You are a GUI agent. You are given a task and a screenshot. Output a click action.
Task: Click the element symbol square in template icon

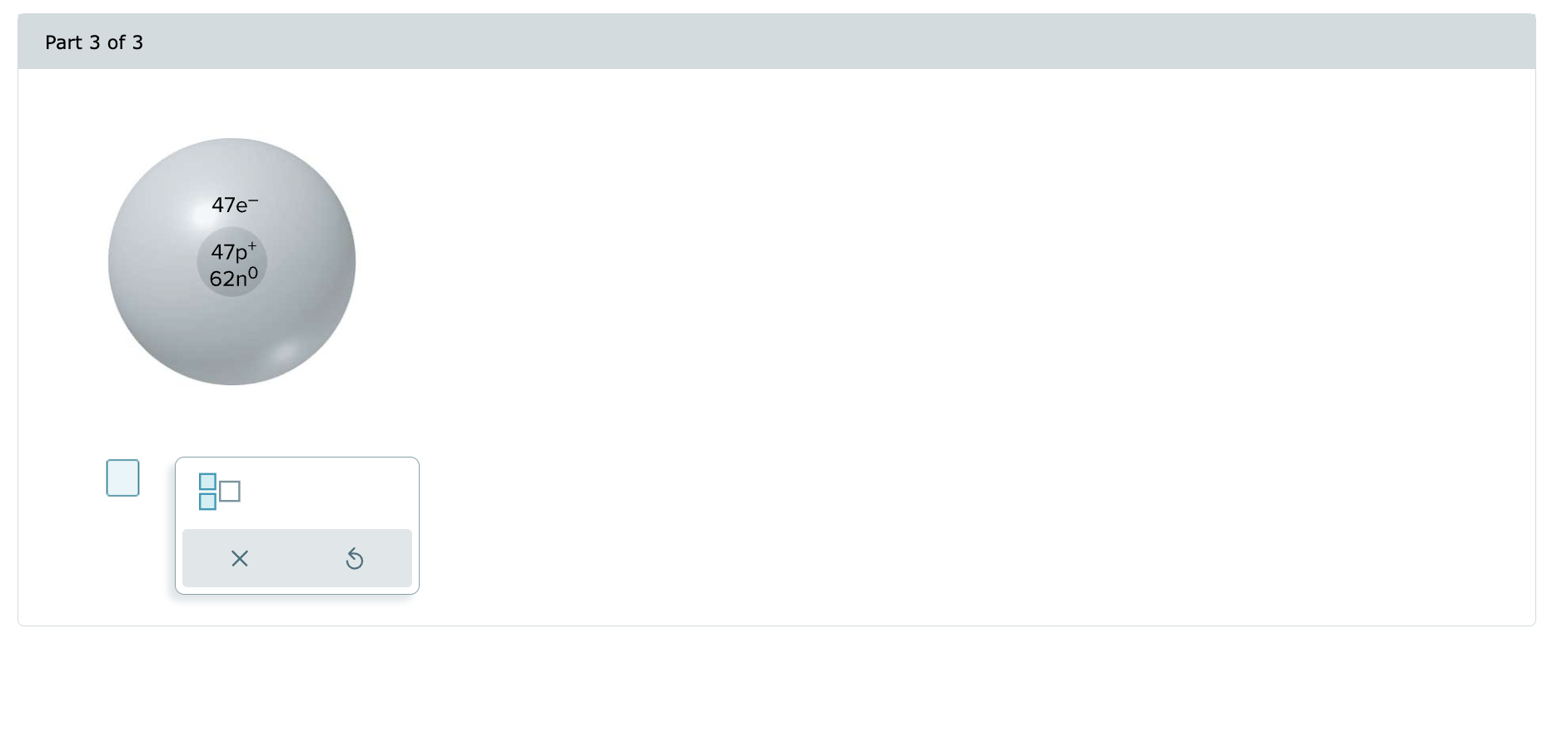tap(230, 492)
